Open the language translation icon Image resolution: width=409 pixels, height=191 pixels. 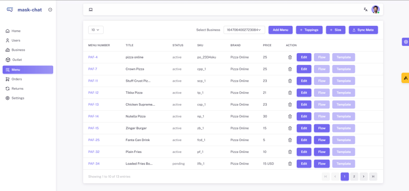(x=365, y=10)
